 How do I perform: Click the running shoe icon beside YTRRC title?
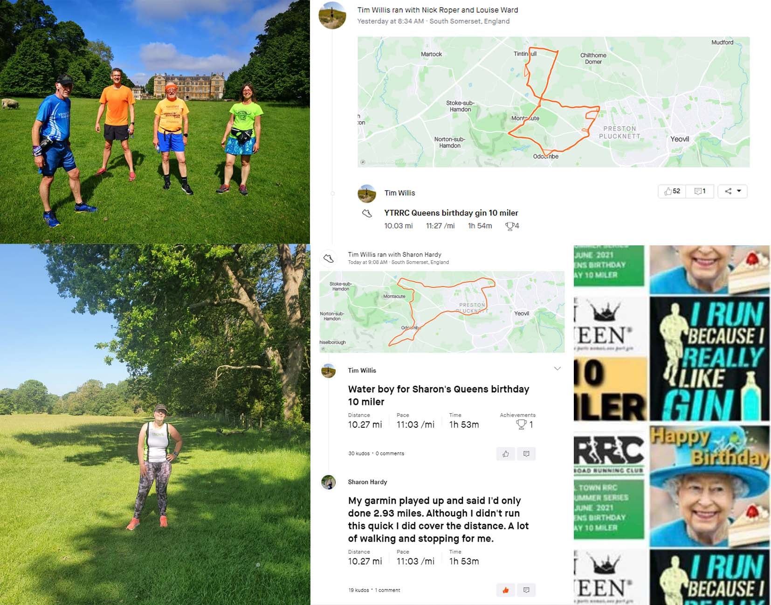click(367, 213)
